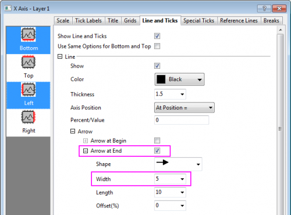Open the Breaks tab
Image resolution: width=291 pixels, height=215 pixels.
(x=271, y=20)
